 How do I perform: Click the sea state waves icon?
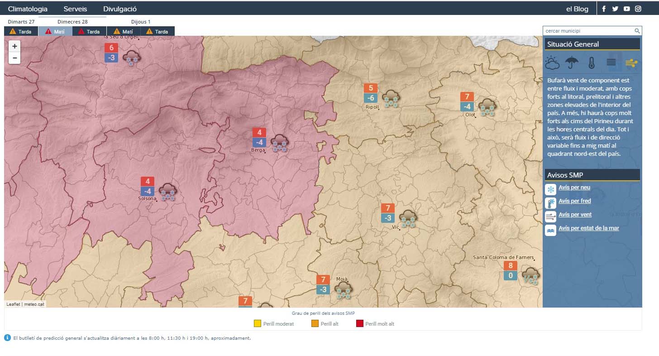pos(550,230)
